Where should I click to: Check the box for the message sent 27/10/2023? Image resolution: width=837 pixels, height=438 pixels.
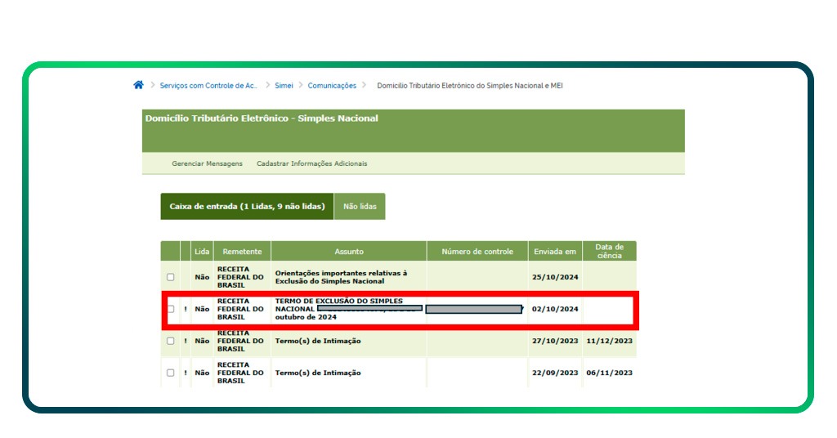[170, 341]
